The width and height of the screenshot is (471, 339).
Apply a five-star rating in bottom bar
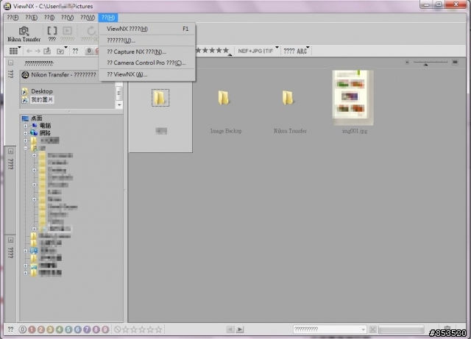coord(159,329)
